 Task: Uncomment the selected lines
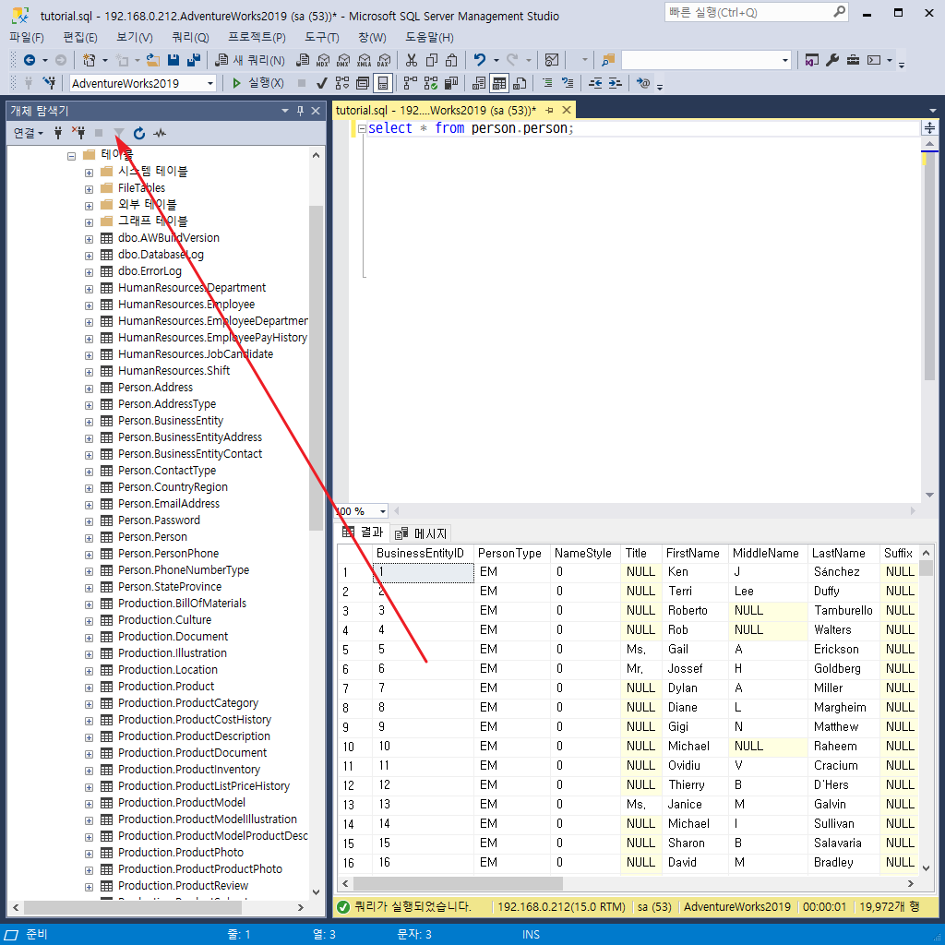(568, 82)
